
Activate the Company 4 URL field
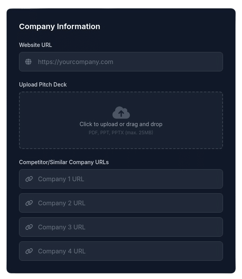tap(128, 251)
